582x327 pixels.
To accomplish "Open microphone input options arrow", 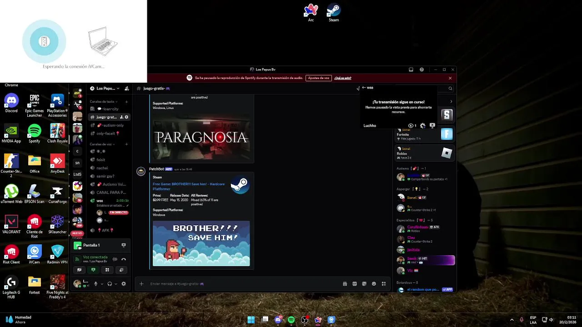I will click(x=102, y=284).
